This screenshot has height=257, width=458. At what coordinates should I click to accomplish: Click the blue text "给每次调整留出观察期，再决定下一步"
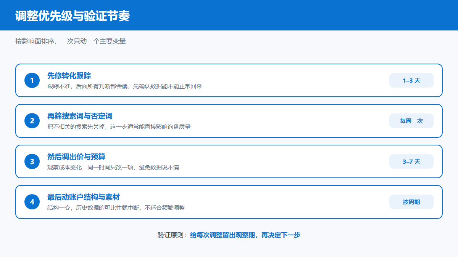pyautogui.click(x=245, y=235)
